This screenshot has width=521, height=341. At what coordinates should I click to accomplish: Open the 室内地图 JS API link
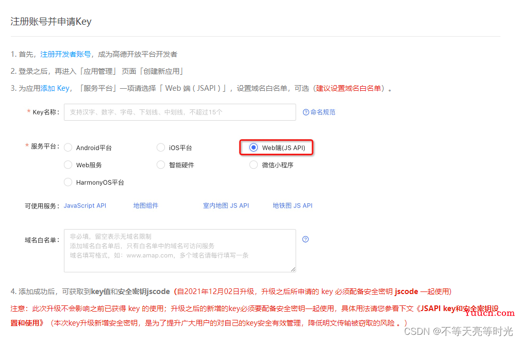[226, 206]
